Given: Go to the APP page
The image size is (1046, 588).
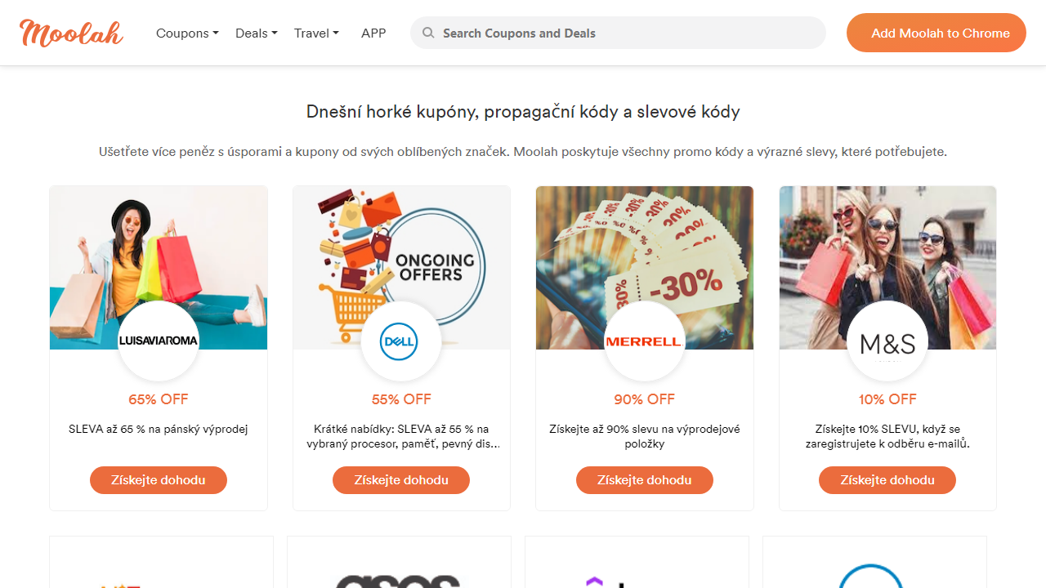Looking at the screenshot, I should tap(373, 33).
